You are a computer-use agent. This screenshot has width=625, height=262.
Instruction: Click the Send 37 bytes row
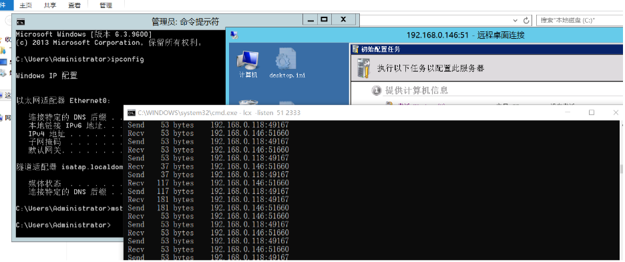pos(208,174)
